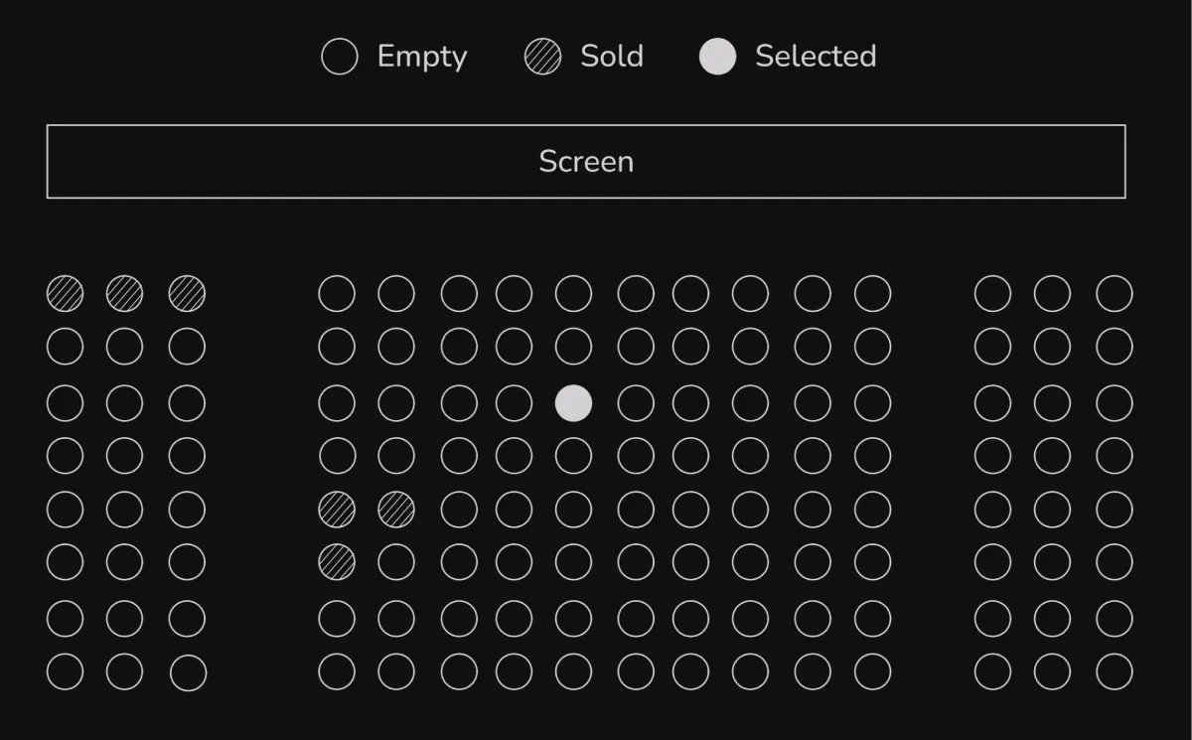
Task: Select the front-row first seat of the center block
Action: pyautogui.click(x=337, y=294)
